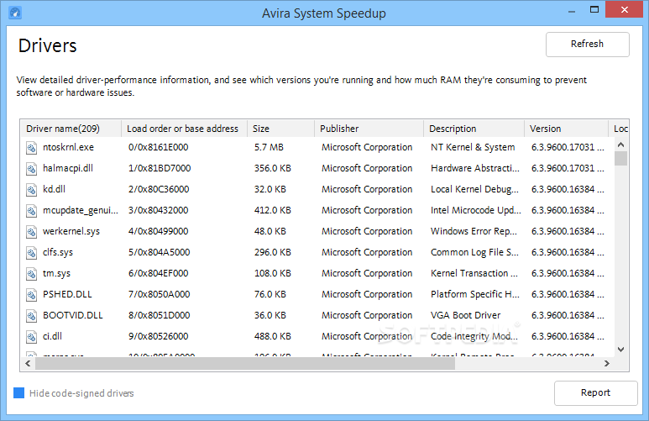Click the vertical scrollbar up arrow
Viewport: 649px width, 421px height.
tap(620, 145)
